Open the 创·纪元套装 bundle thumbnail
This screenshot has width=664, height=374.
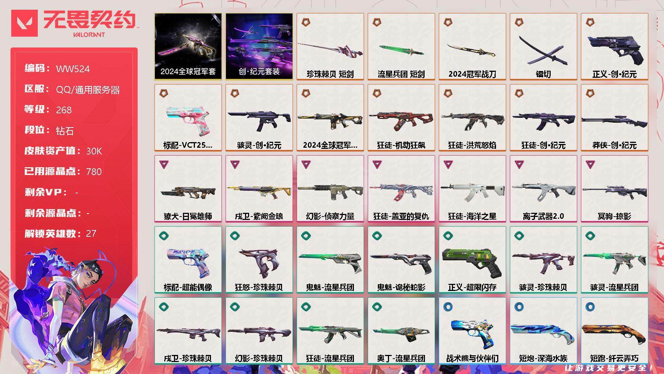[x=259, y=47]
